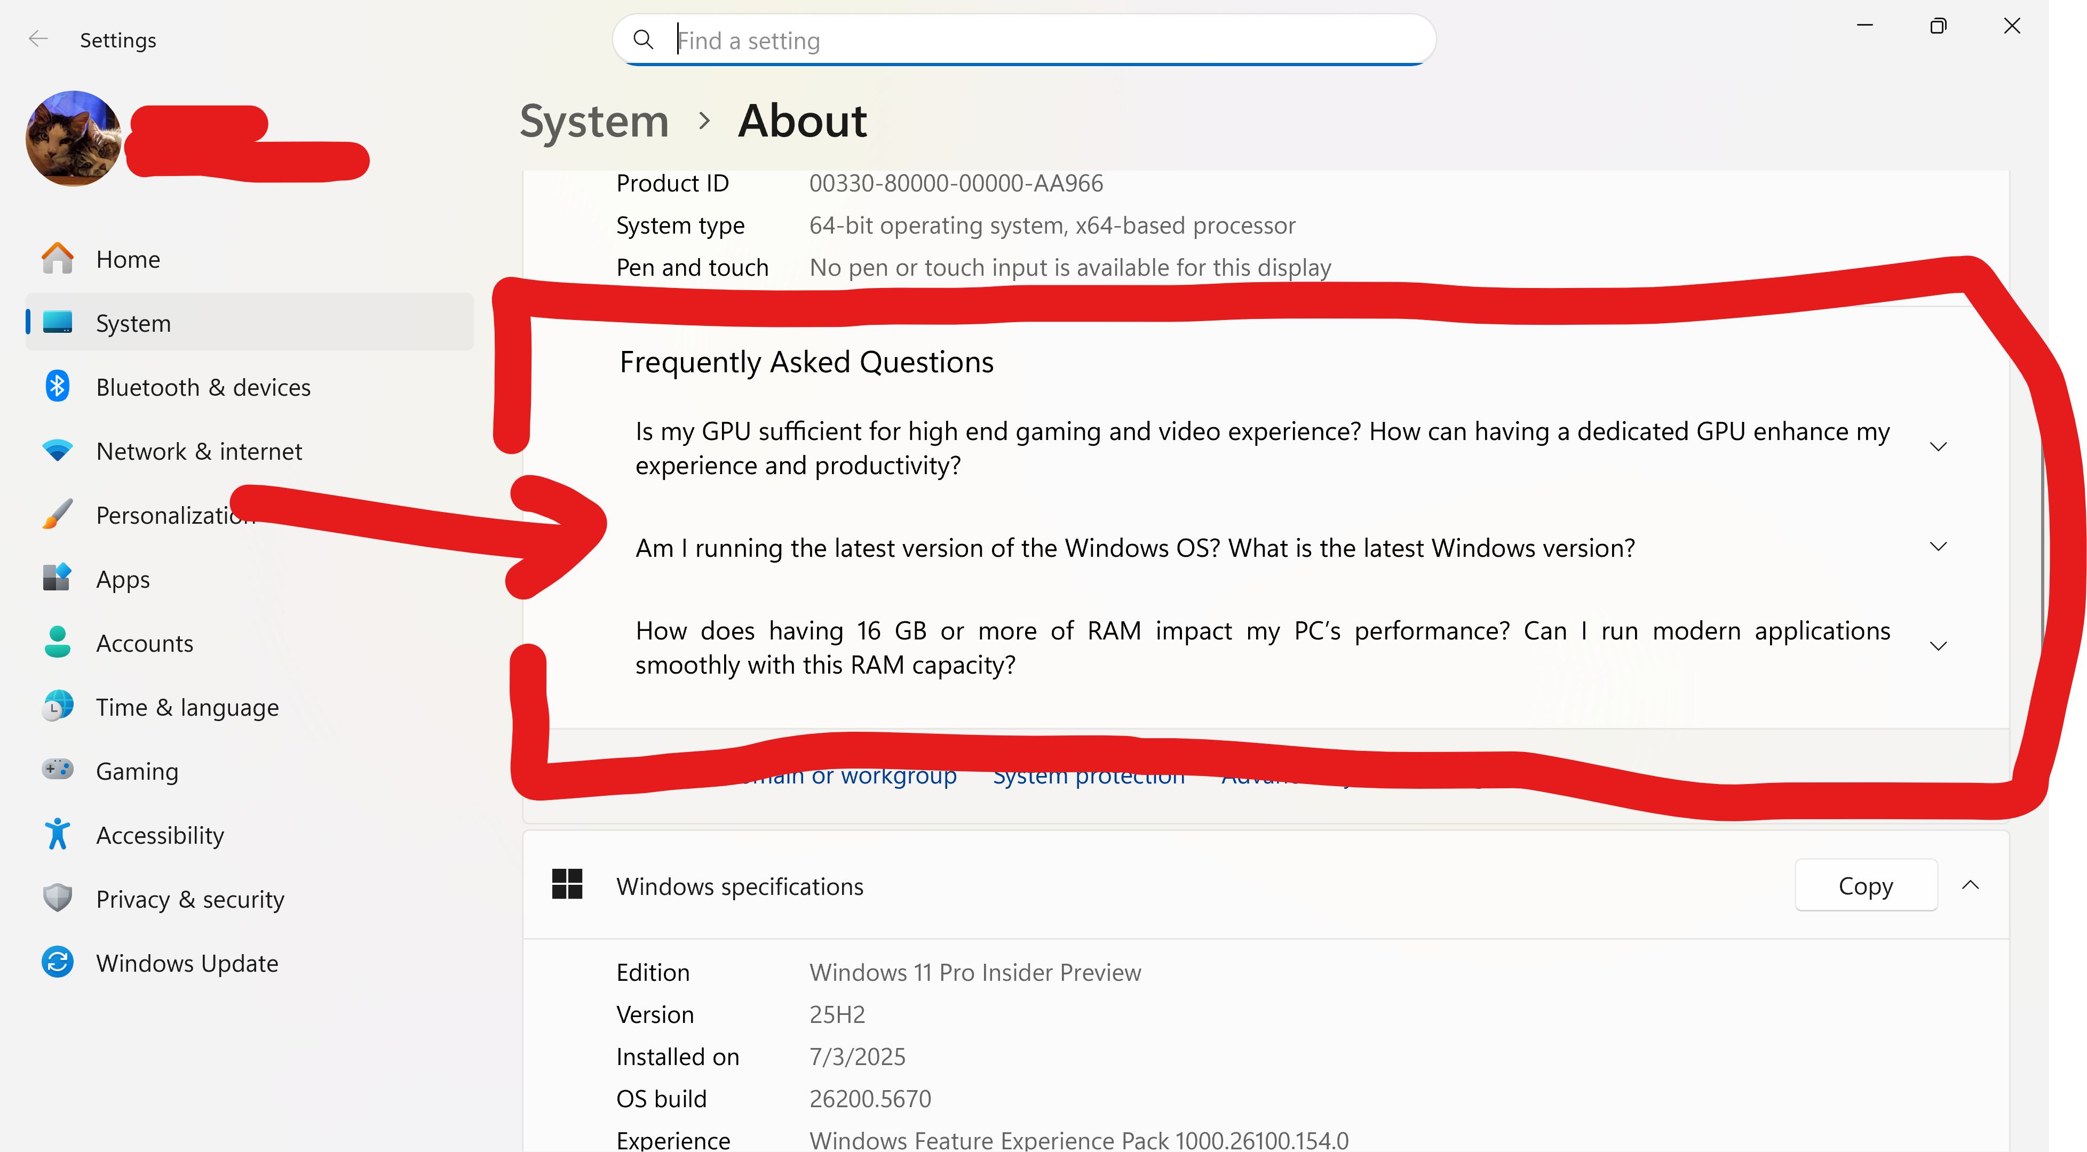Image resolution: width=2087 pixels, height=1152 pixels.
Task: Click the Installed on date 7/3/2025
Action: click(x=857, y=1057)
